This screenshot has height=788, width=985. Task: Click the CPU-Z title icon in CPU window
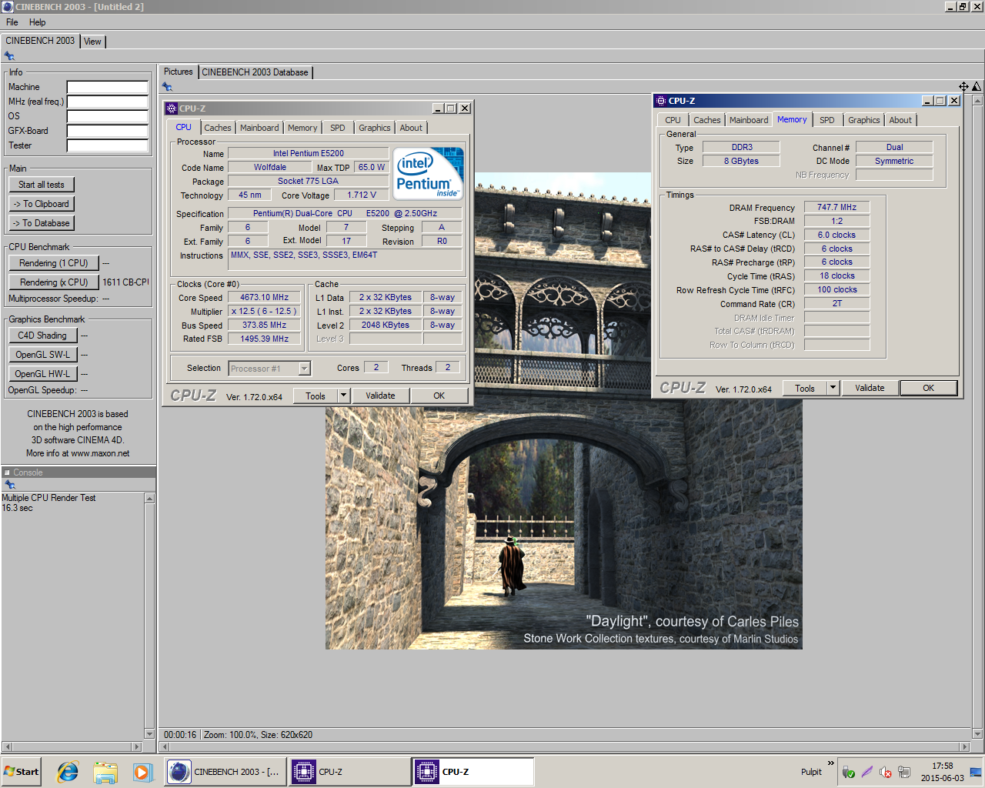click(x=172, y=109)
